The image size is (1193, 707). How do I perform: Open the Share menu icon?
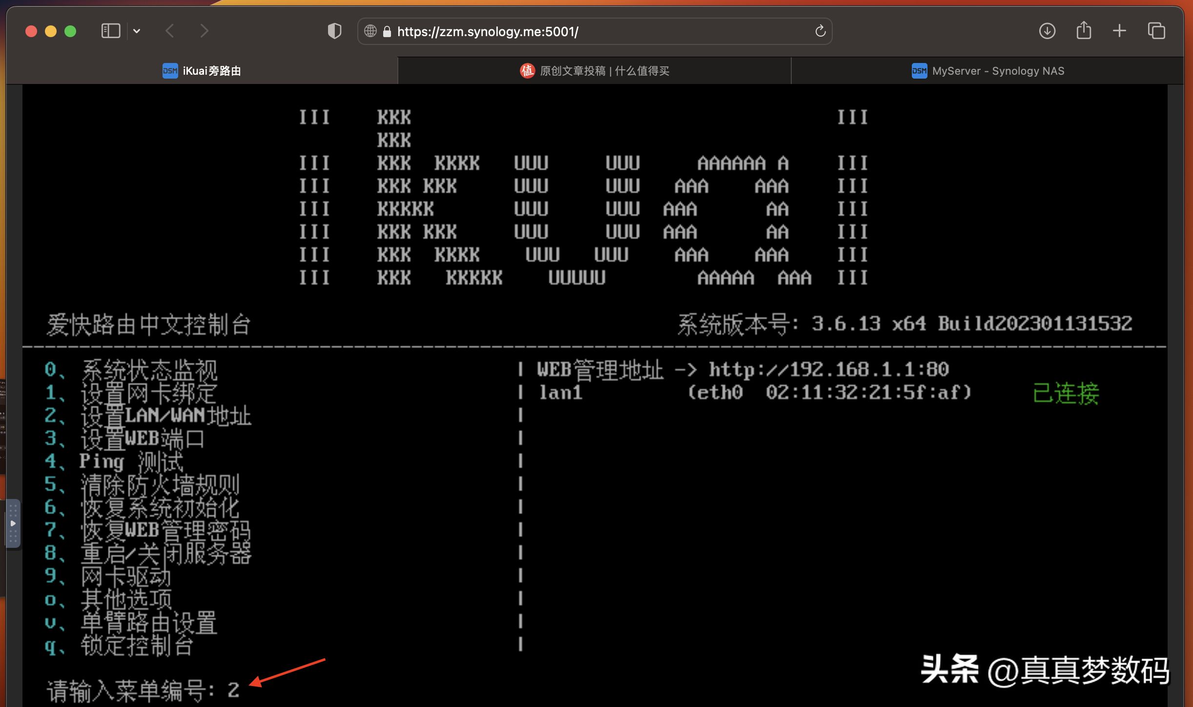click(x=1084, y=30)
